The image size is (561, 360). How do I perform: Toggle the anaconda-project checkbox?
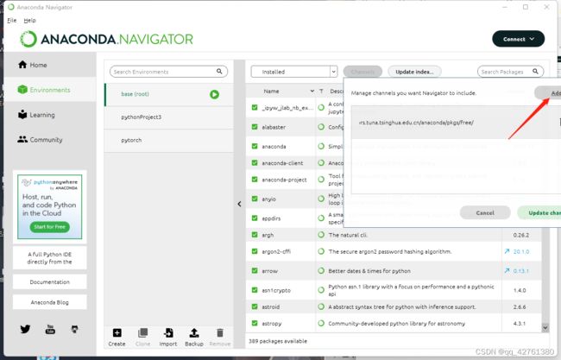255,180
